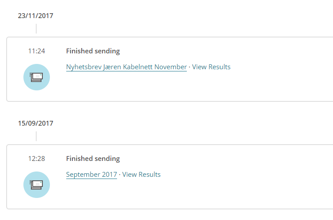Image resolution: width=333 pixels, height=220 pixels.
Task: Click empty space inside the 11:24 card
Action: point(221,86)
